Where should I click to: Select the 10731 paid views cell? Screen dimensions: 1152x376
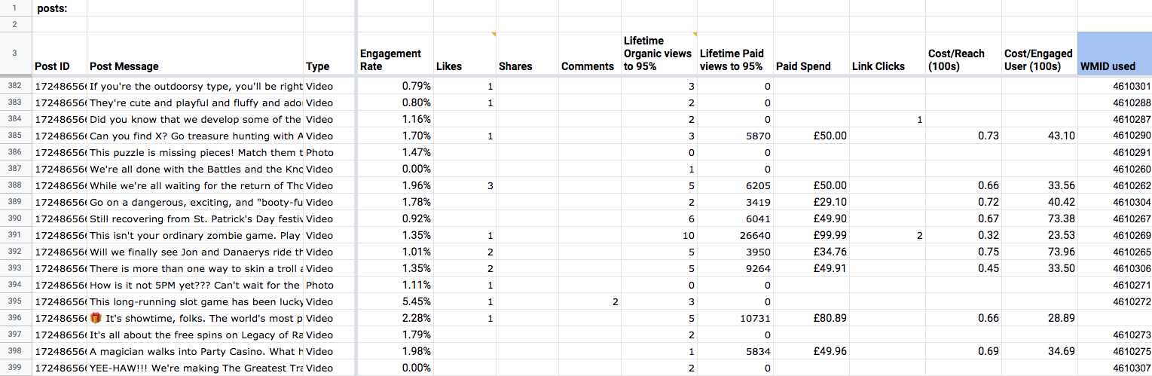(x=735, y=319)
